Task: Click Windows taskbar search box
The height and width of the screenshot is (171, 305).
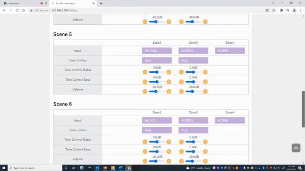Action: 35,168
